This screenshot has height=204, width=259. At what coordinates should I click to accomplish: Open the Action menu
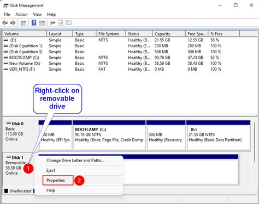[21, 14]
